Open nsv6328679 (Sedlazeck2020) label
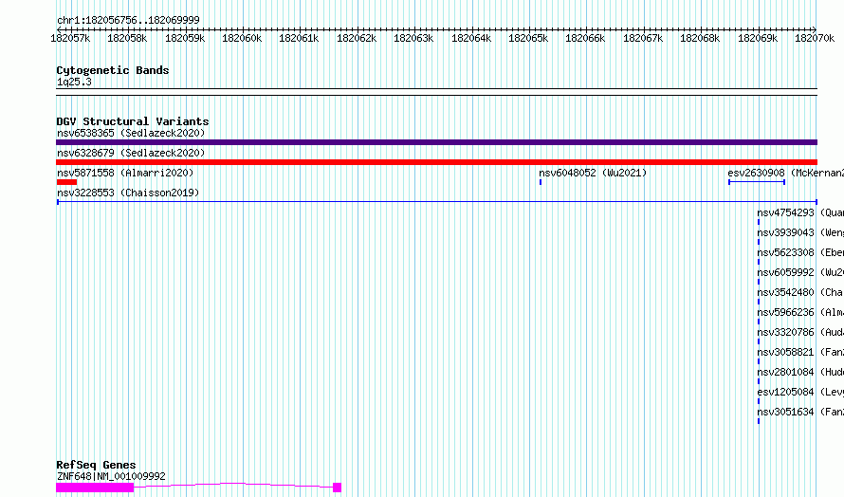This screenshot has width=844, height=497. tap(131, 153)
